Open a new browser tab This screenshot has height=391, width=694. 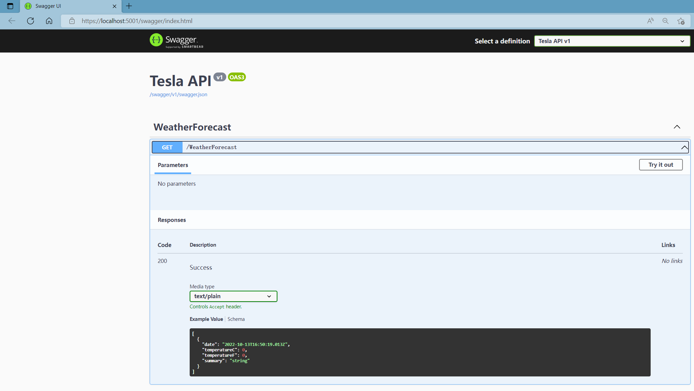pos(129,6)
